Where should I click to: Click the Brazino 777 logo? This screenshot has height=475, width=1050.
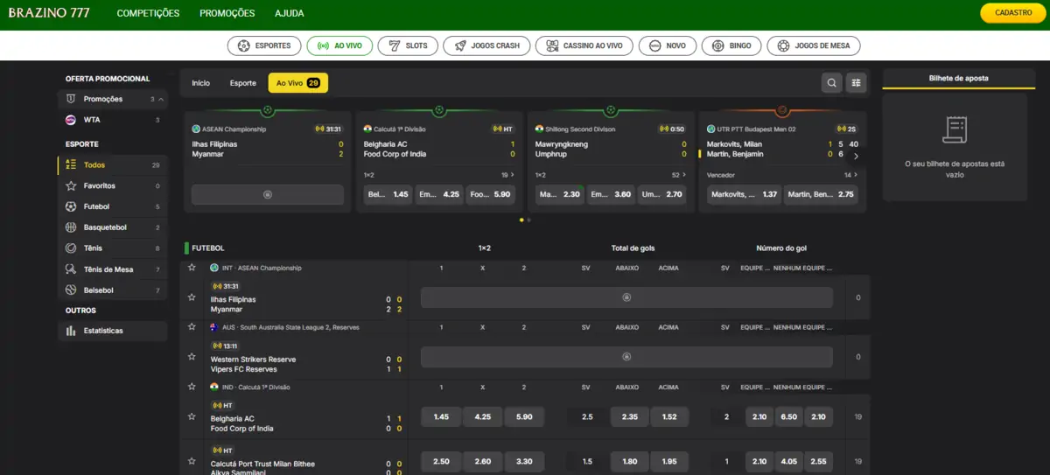click(47, 13)
